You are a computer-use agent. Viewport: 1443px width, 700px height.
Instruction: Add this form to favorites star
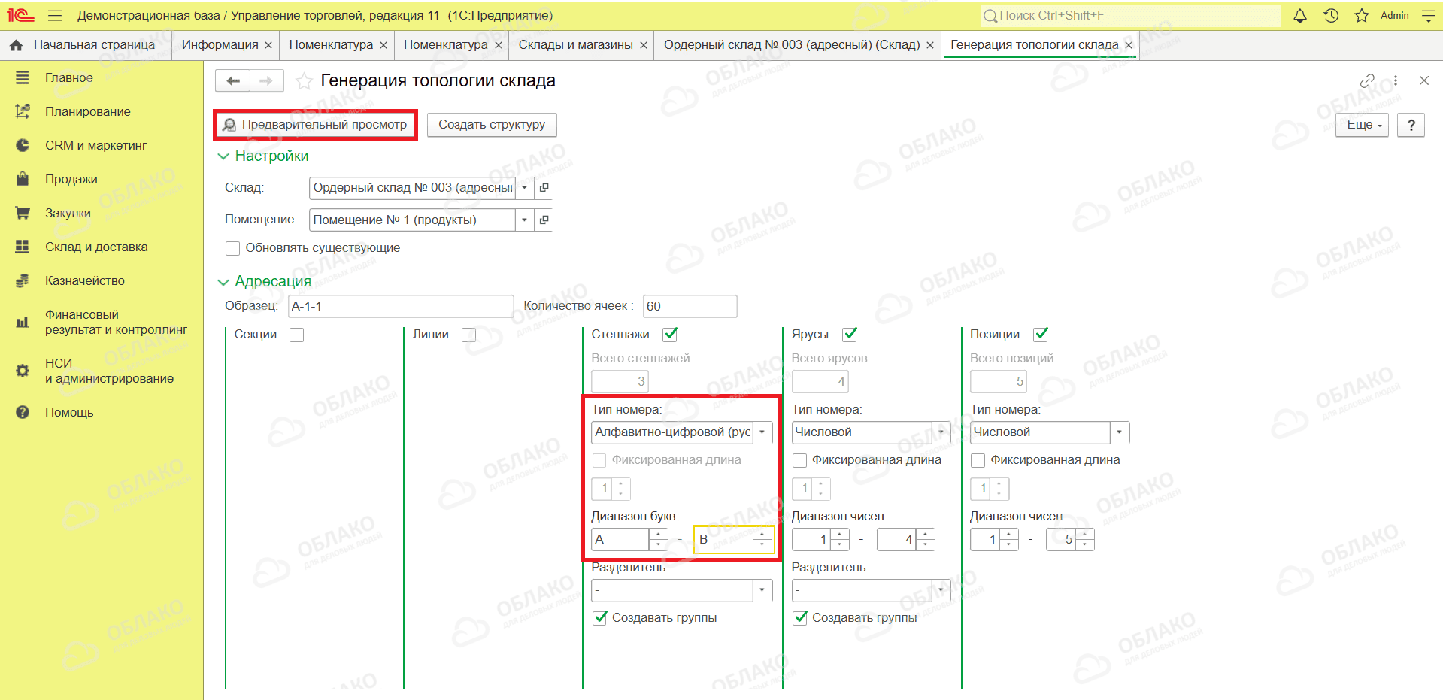[304, 81]
